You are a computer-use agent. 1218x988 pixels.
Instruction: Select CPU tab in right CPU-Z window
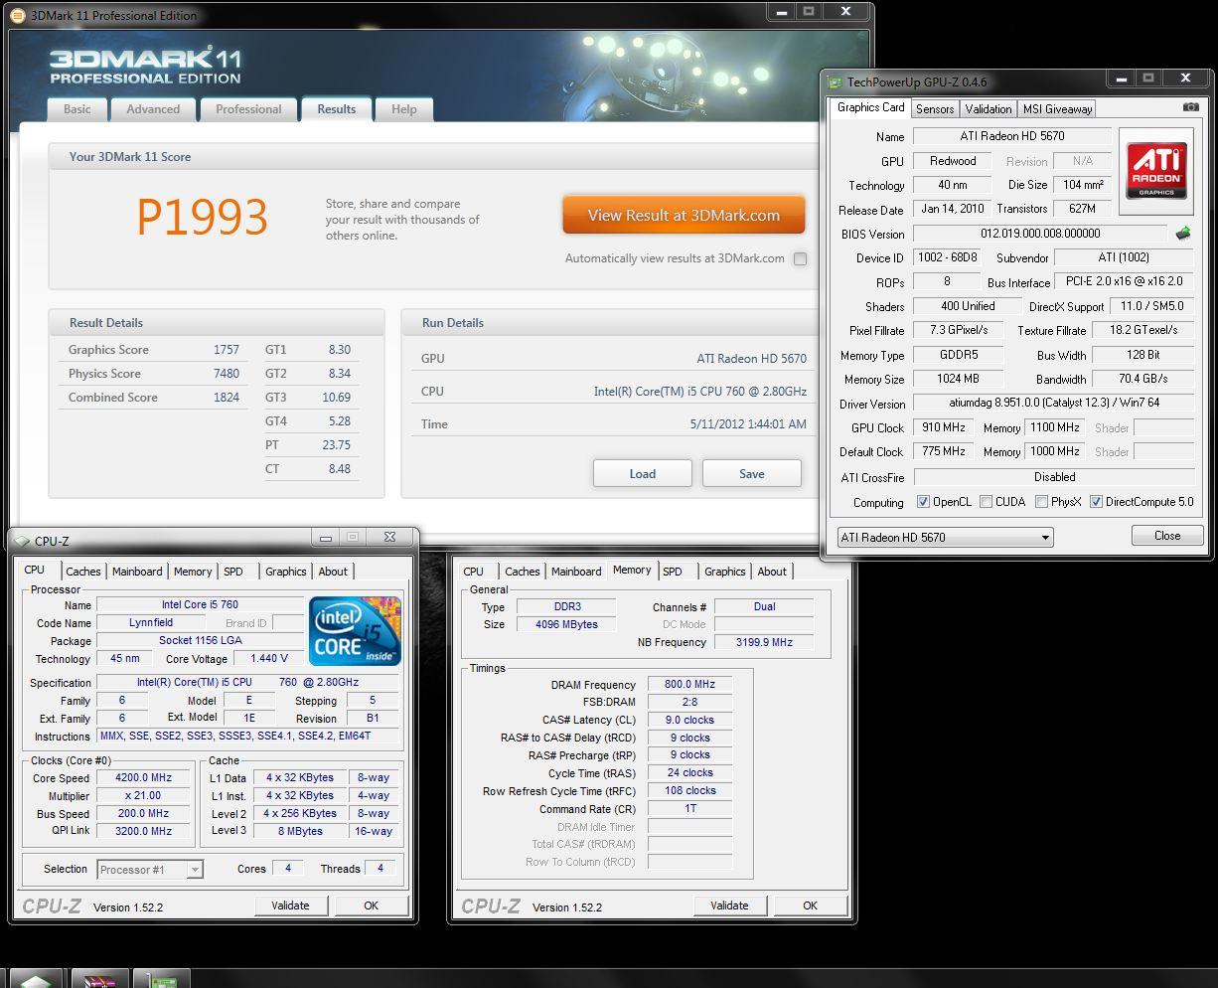click(474, 572)
